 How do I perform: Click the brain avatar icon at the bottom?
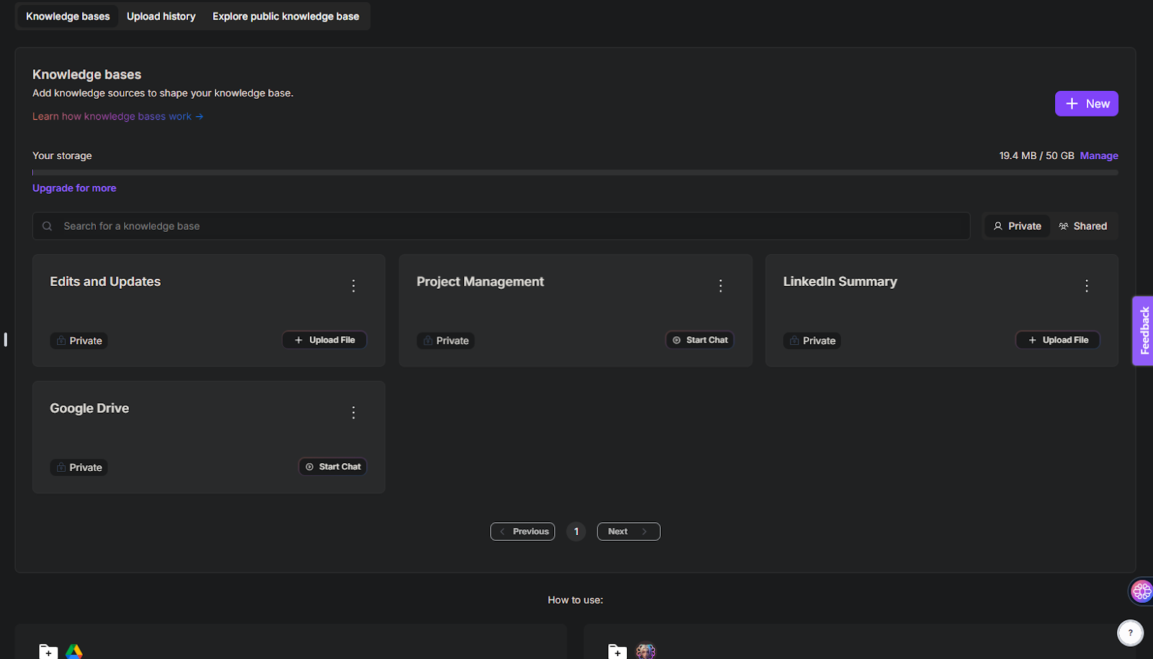pos(646,651)
